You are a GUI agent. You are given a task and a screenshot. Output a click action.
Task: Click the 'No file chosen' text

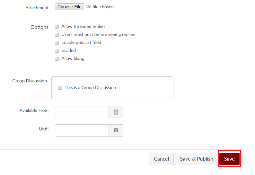click(100, 7)
